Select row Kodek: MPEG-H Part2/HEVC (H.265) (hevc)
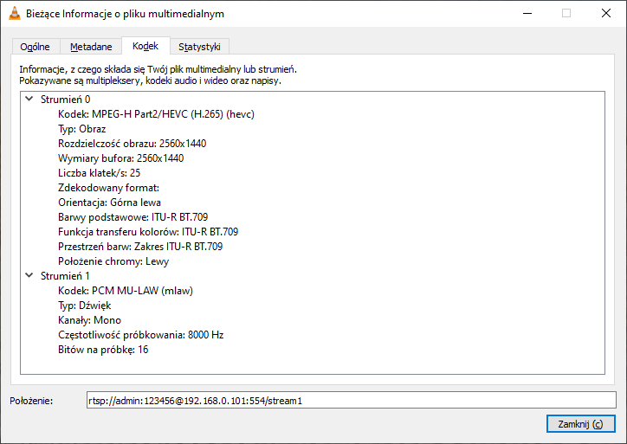The image size is (627, 444). click(156, 114)
